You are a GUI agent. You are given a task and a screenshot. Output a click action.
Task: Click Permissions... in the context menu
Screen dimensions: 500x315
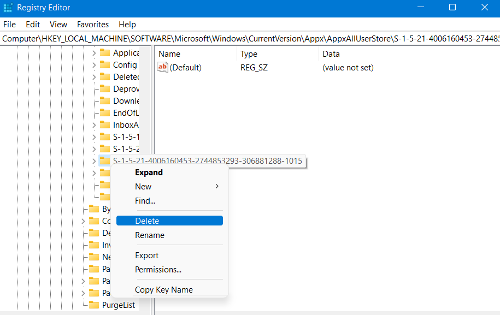pos(158,270)
